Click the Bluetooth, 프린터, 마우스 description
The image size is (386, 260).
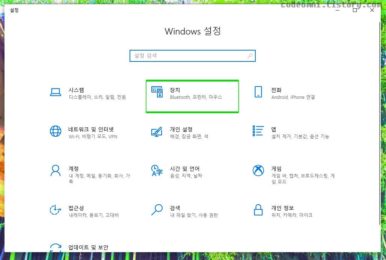coord(196,97)
